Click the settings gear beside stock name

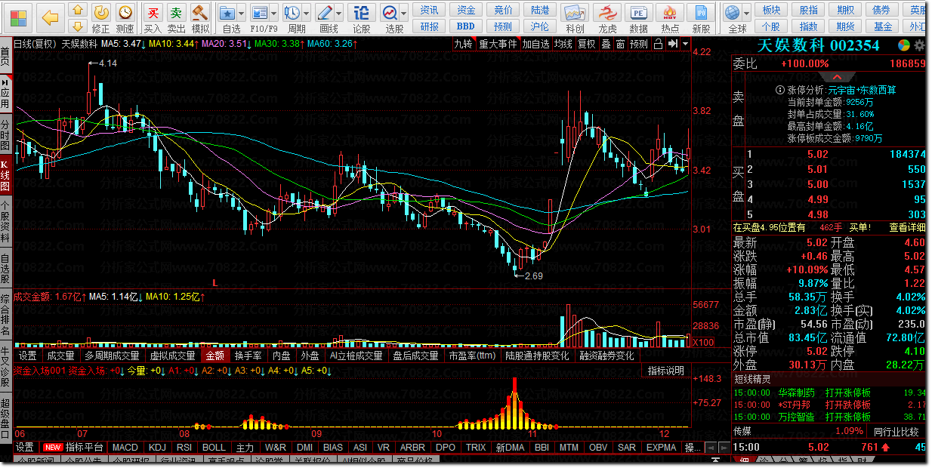[x=918, y=45]
